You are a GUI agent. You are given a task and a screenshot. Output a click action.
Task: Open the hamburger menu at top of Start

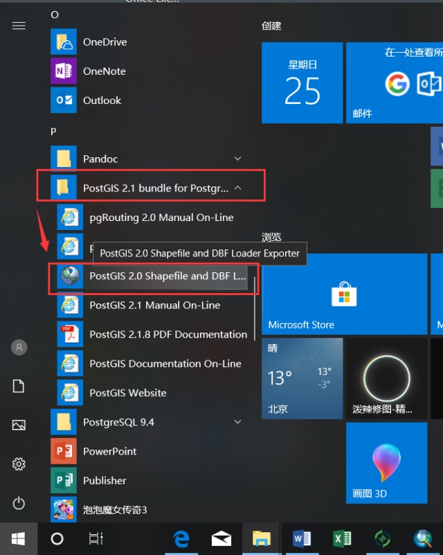[19, 26]
